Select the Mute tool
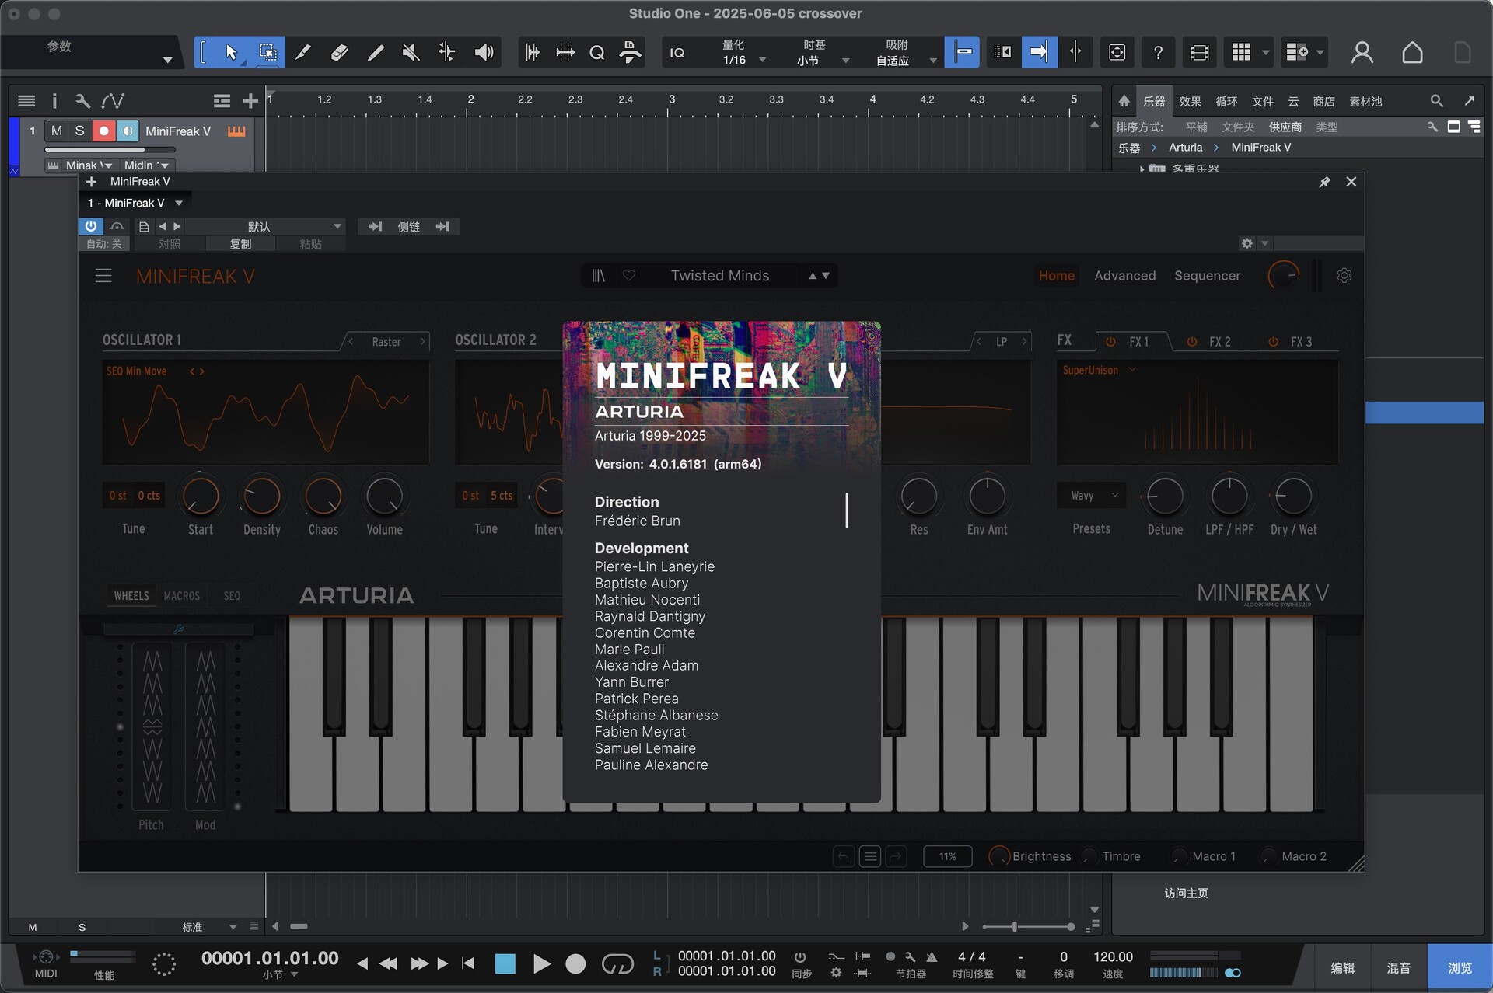1493x993 pixels. coord(411,52)
